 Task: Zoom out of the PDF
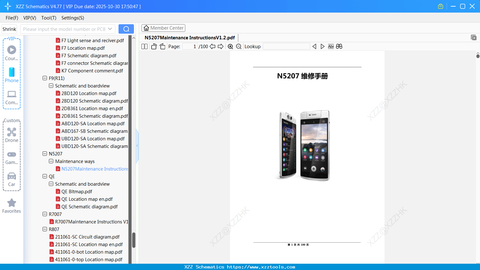pos(239,46)
